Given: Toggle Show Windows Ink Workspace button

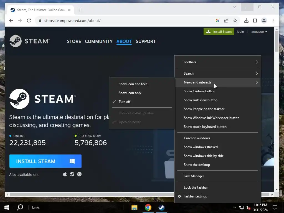Looking at the screenshot, I should click(x=217, y=118).
